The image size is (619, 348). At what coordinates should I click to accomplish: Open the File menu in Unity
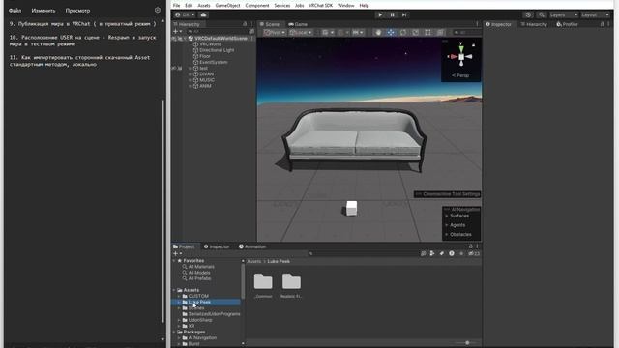click(176, 6)
